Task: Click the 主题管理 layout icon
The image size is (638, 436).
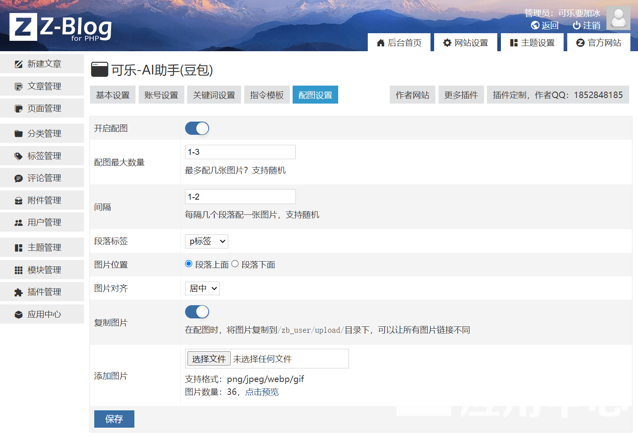Action: pyautogui.click(x=18, y=248)
